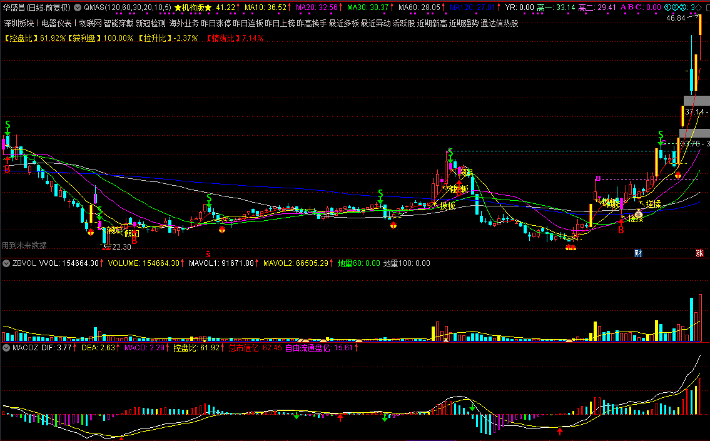Click the money bag icon on the chart
This screenshot has width=710, height=441.
639,214
